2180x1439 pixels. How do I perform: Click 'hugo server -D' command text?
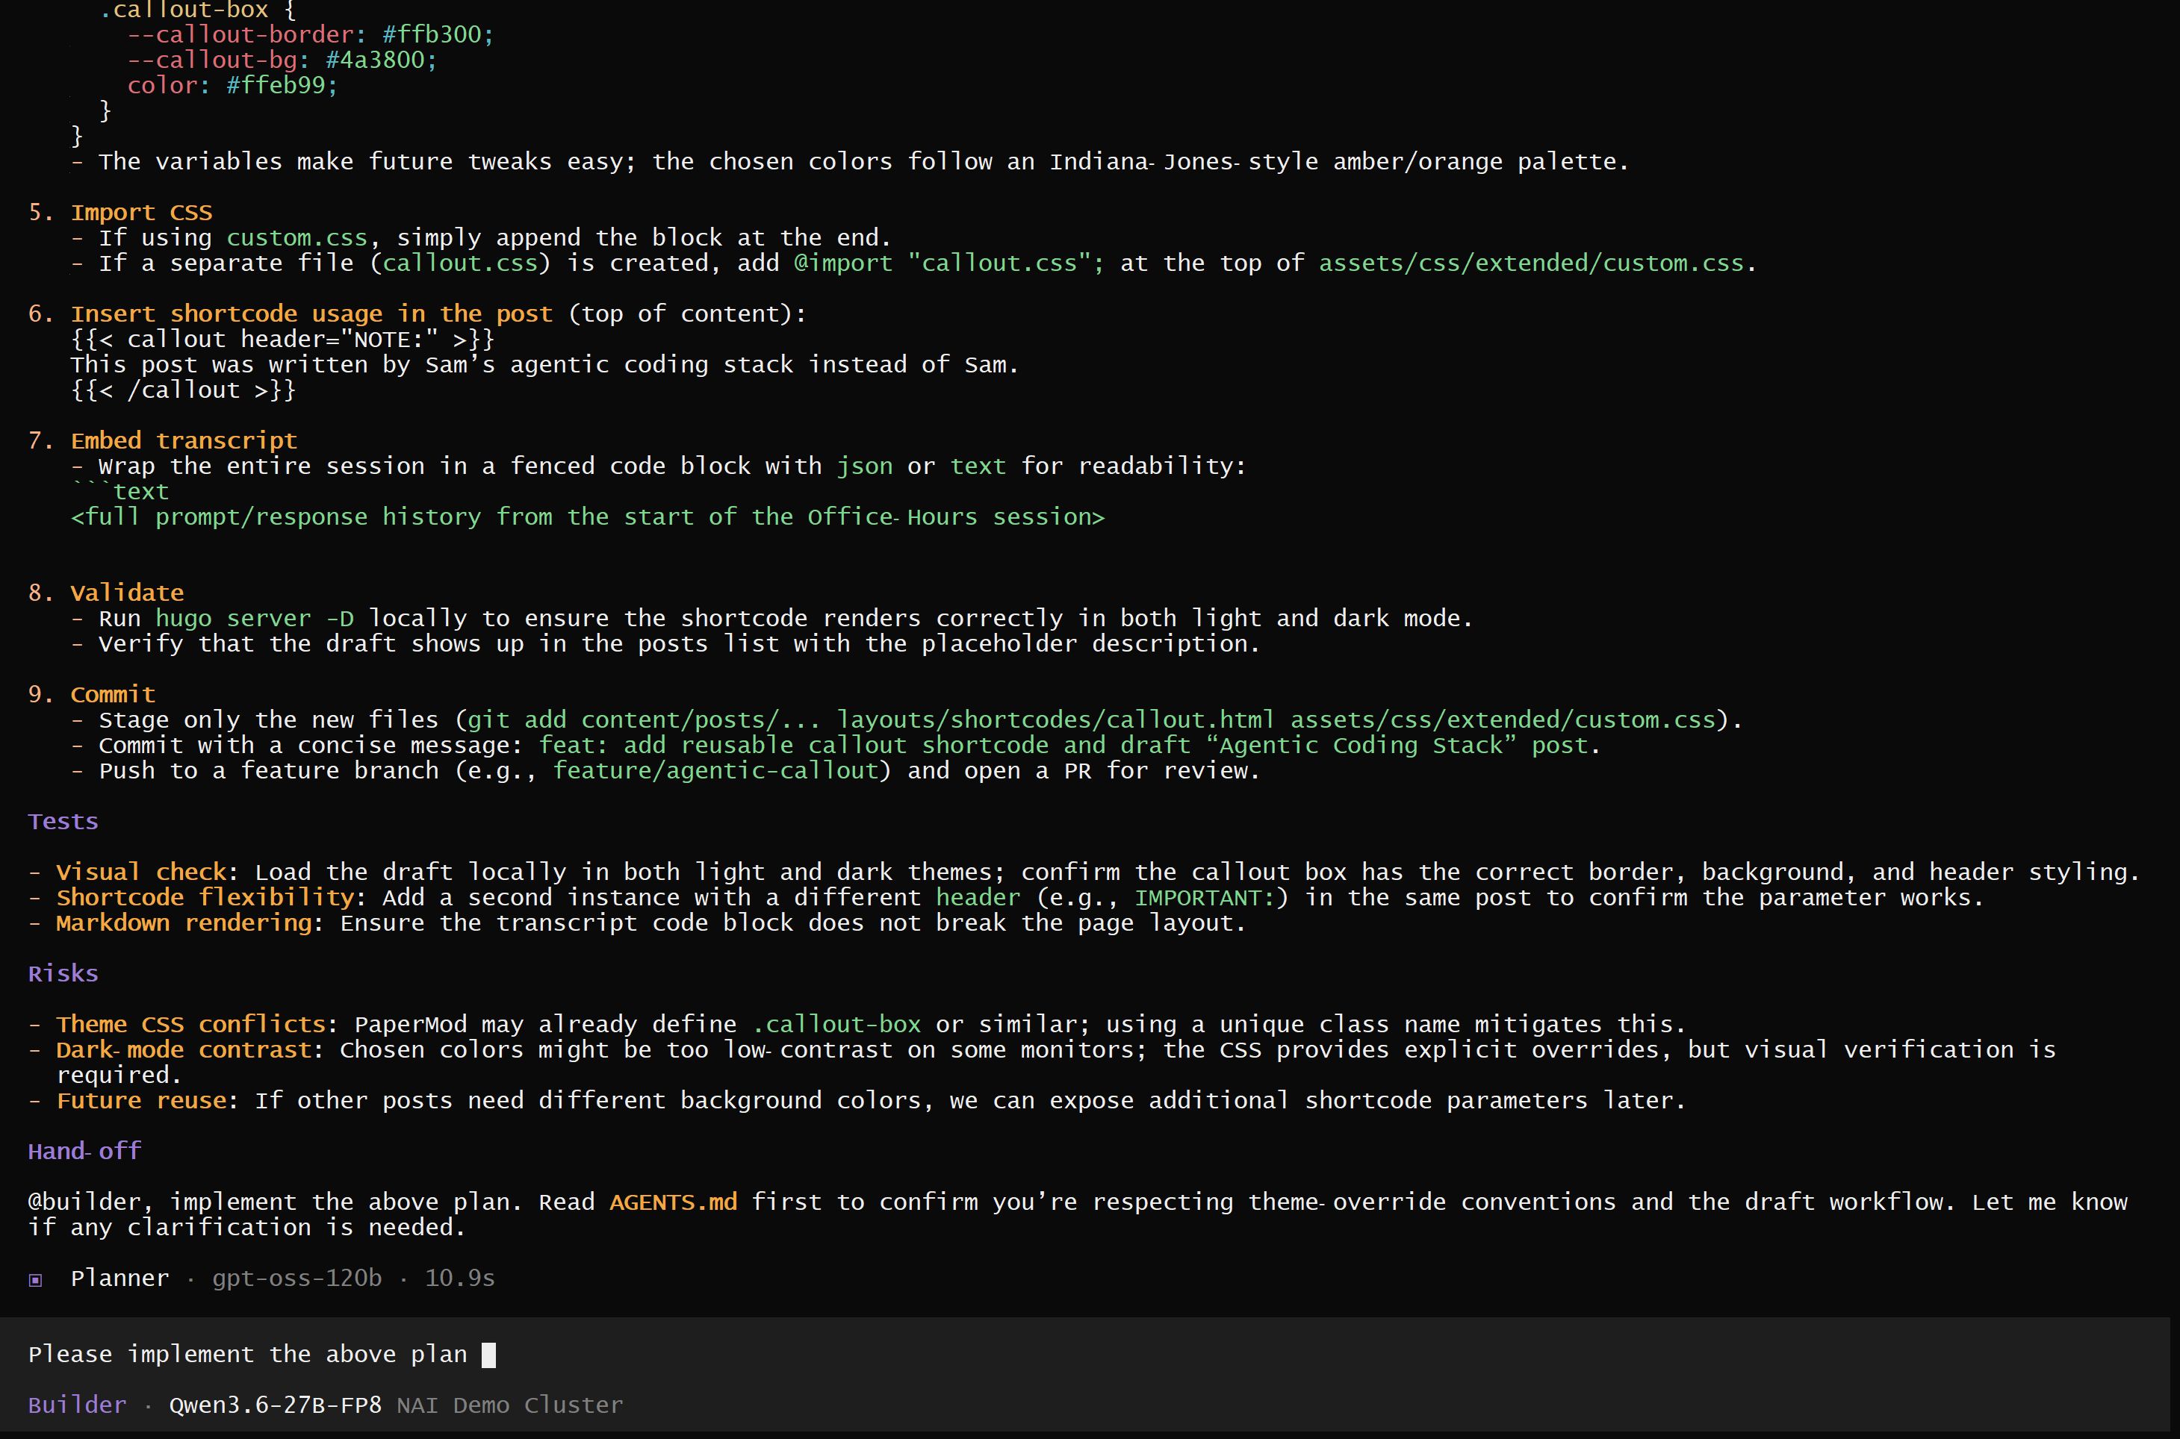255,619
